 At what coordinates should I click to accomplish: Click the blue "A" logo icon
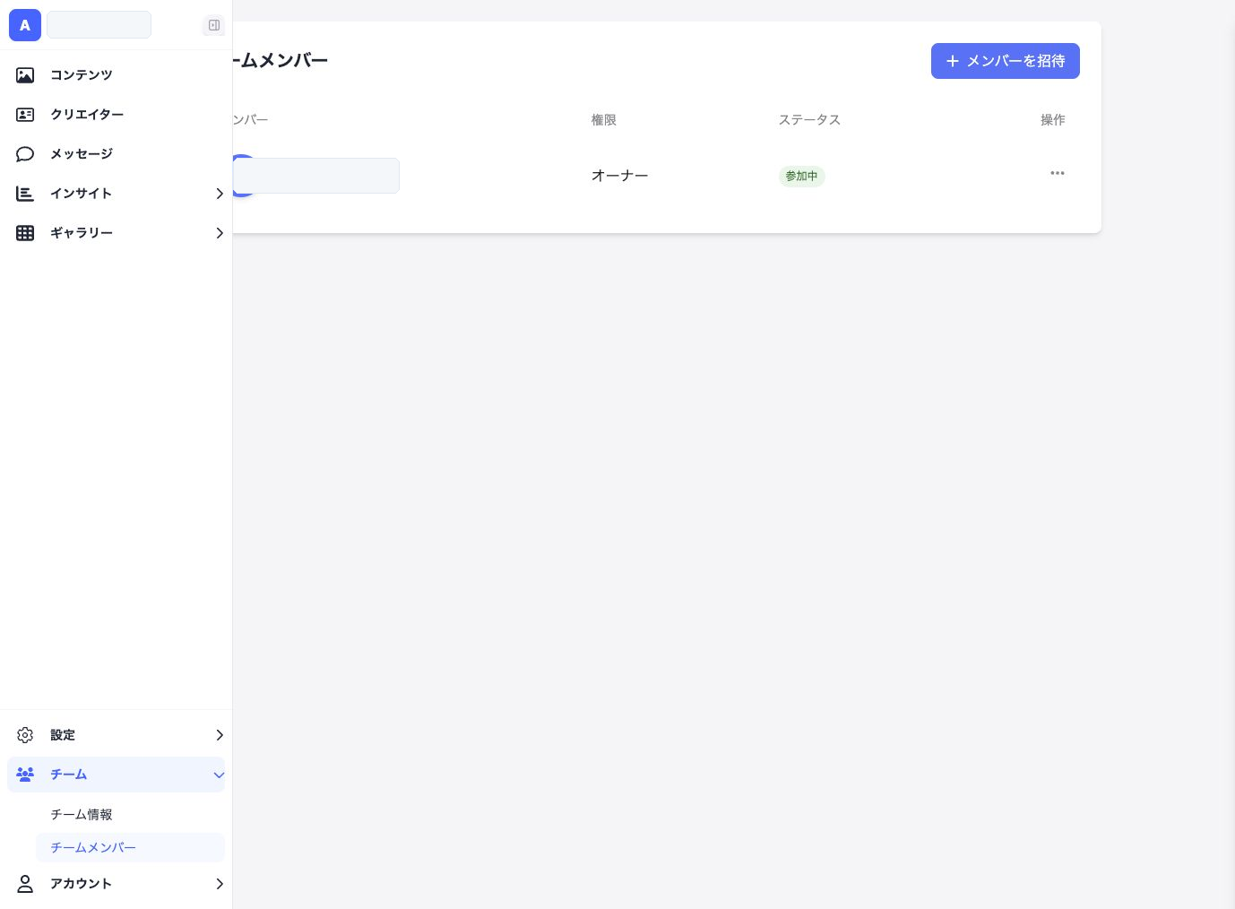click(x=25, y=25)
